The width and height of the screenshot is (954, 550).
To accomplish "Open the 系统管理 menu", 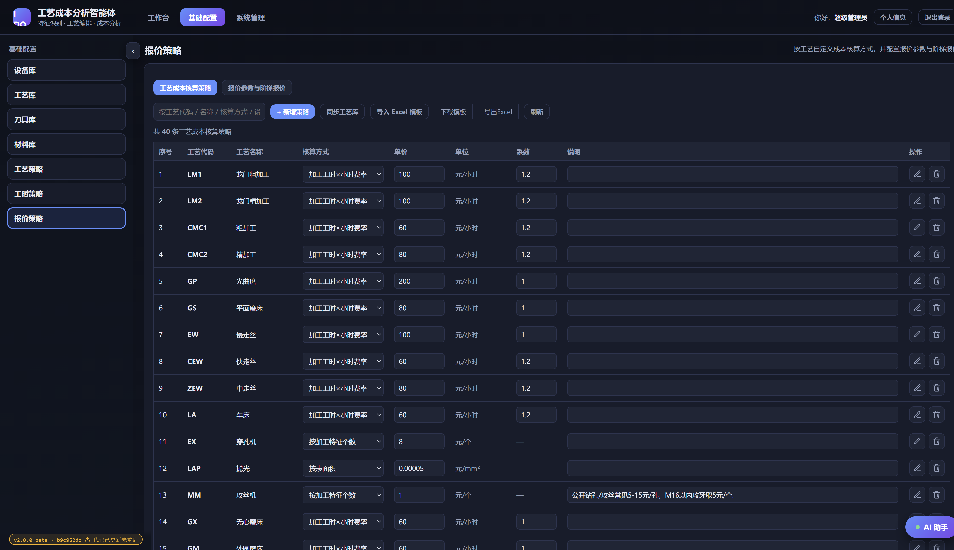I will coord(250,17).
